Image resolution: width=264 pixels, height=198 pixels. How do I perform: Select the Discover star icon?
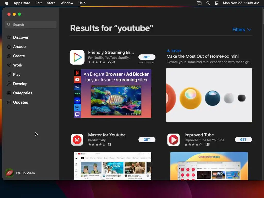pos(9,37)
